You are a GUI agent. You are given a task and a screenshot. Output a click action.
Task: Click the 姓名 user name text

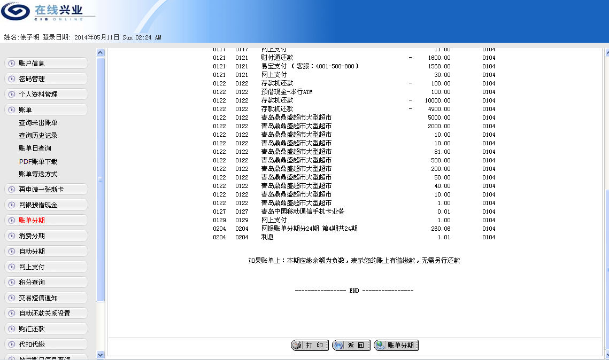[22, 37]
